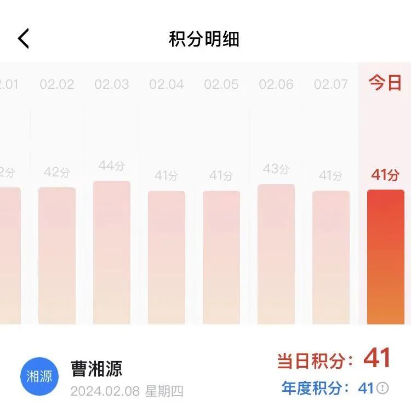Image resolution: width=411 pixels, height=411 pixels.
Task: Tap the back arrow icon
Action: pos(24,39)
